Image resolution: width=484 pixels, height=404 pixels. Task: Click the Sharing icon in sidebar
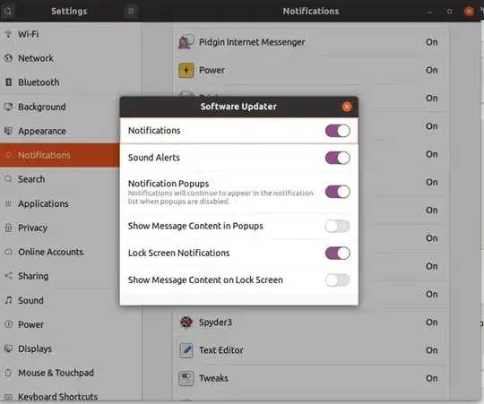point(8,276)
